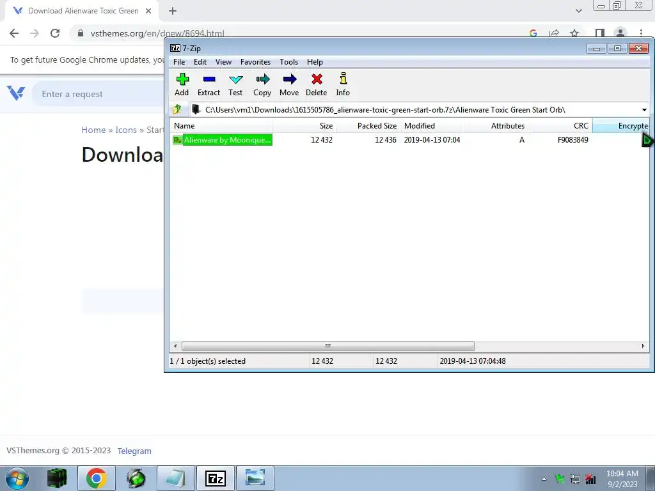Sort by Attributes column header
This screenshot has width=655, height=491.
(x=496, y=126)
